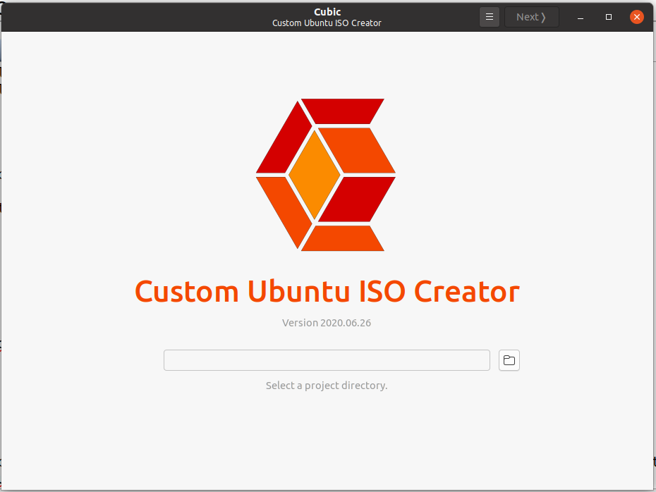Click the bottom orange trapezoid of the logo
The height and width of the screenshot is (492, 656).
point(344,238)
